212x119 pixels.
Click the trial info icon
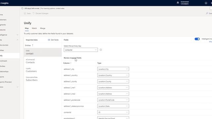tap(22, 8)
